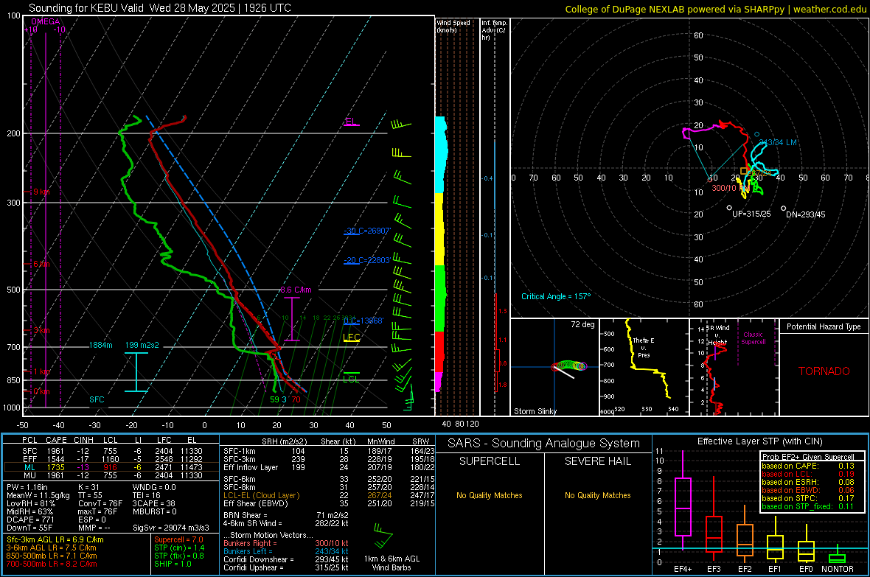Click the green LCL marker on the skew-T
The width and height of the screenshot is (870, 577).
coord(351,379)
